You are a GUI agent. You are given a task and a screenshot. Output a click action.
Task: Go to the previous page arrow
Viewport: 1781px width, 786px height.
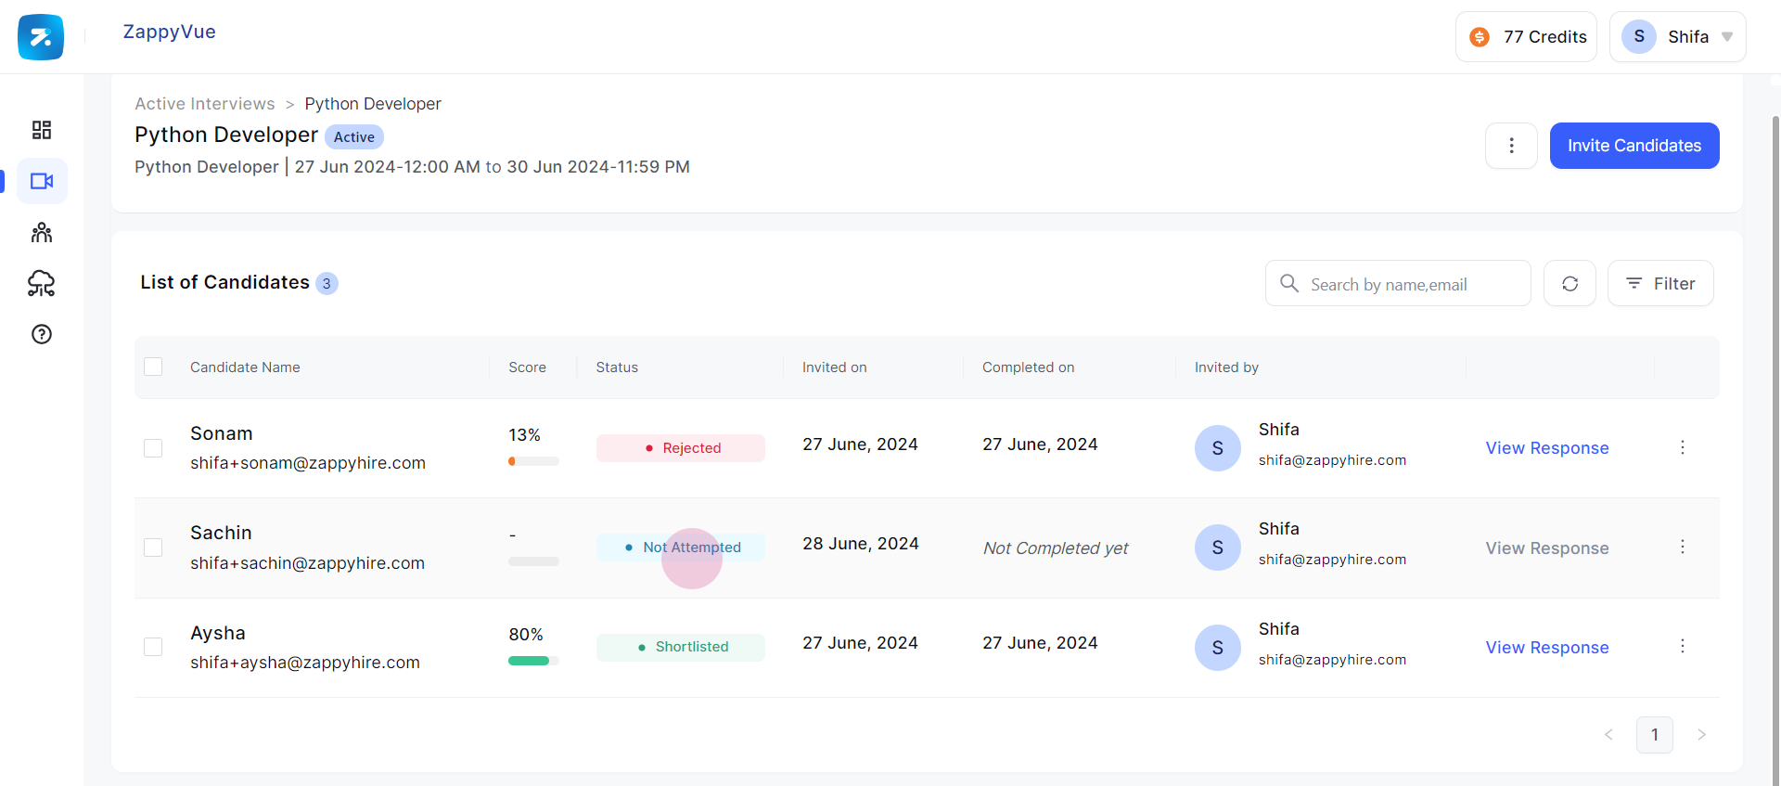(1608, 734)
